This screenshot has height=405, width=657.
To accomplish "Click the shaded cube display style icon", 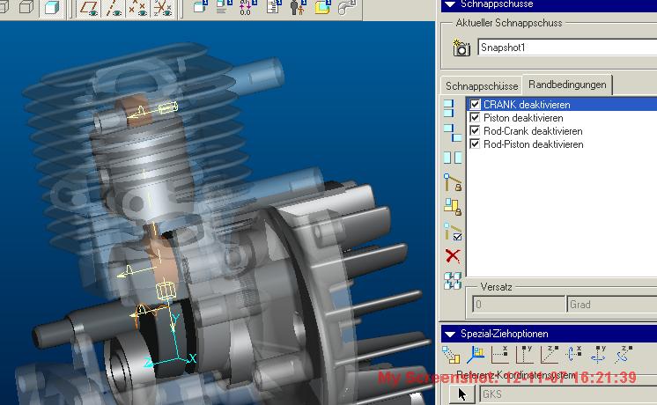I will tap(52, 9).
